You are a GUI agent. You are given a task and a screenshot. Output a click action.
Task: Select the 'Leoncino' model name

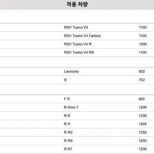point(71,72)
